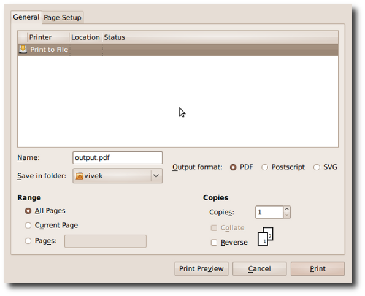365x296 pixels.
Task: Enable the Reverse checkbox
Action: (214, 243)
